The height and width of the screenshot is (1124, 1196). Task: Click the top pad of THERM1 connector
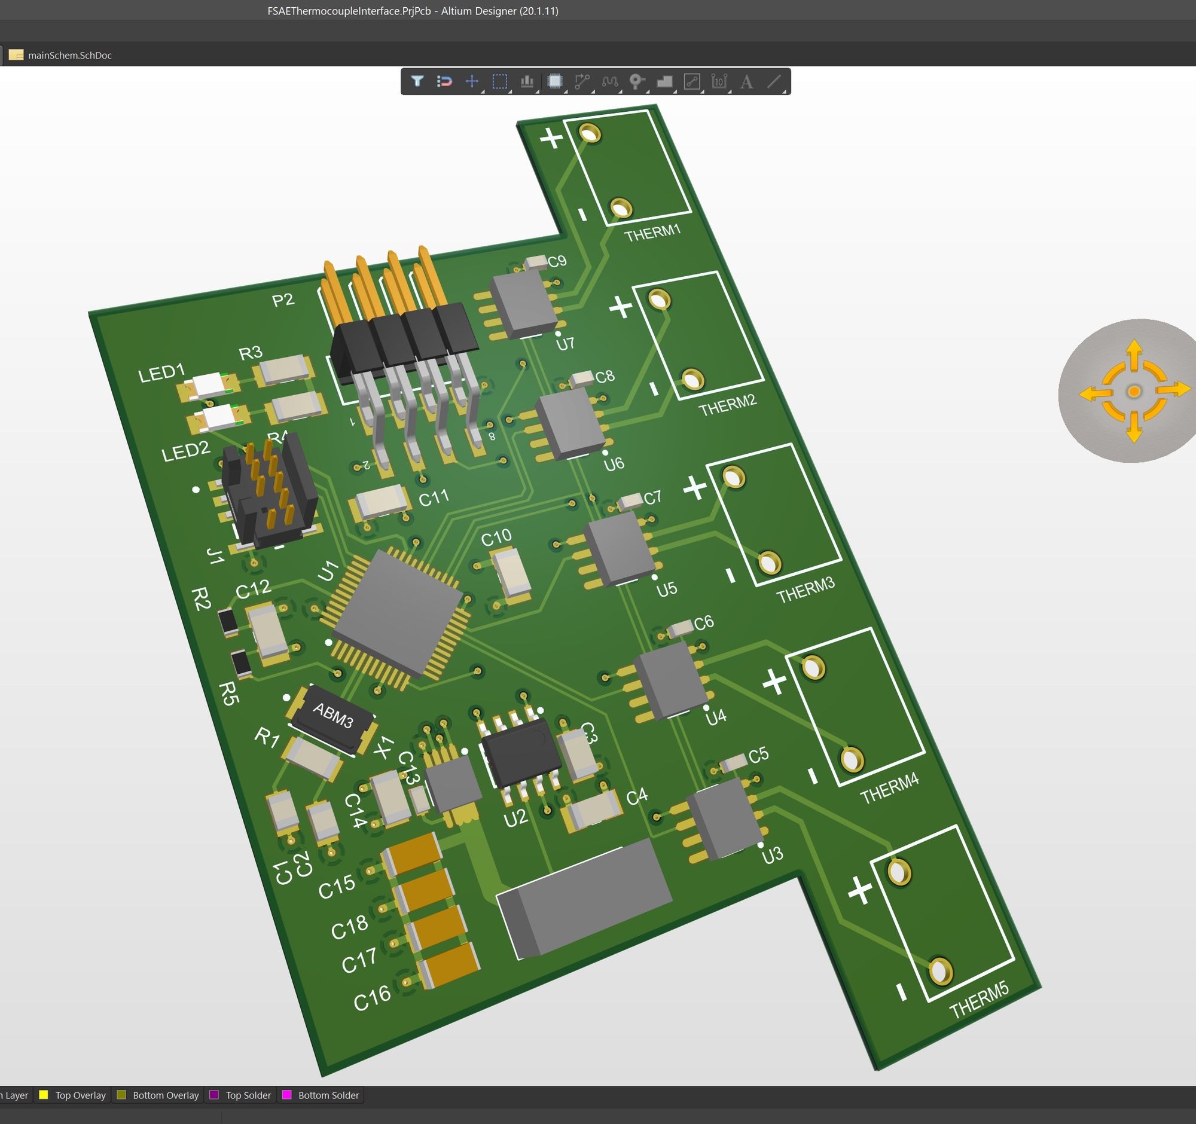tap(590, 133)
